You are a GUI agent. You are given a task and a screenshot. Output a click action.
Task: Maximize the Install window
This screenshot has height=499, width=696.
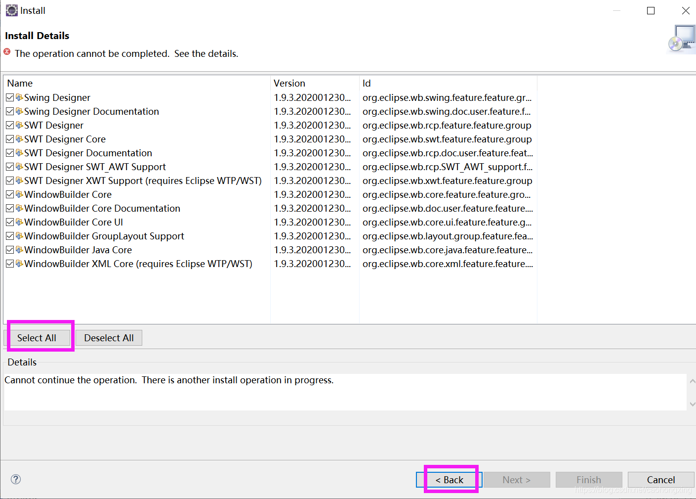(x=651, y=10)
